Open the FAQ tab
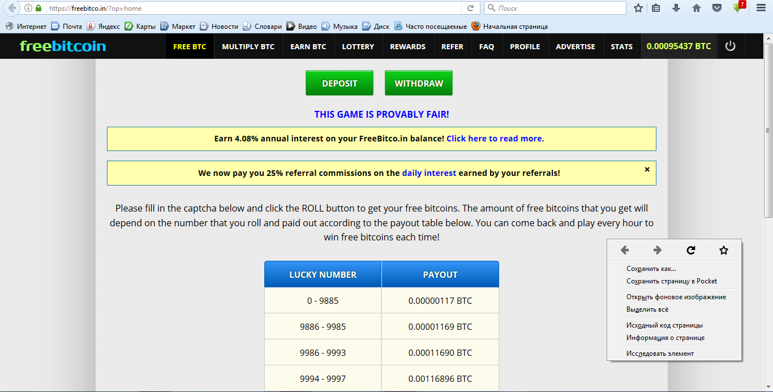773x392 pixels. tap(486, 46)
